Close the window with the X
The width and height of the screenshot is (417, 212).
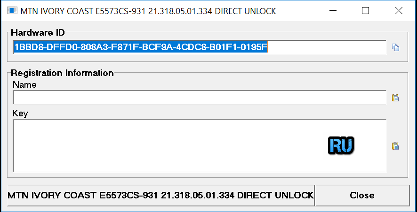coord(399,11)
